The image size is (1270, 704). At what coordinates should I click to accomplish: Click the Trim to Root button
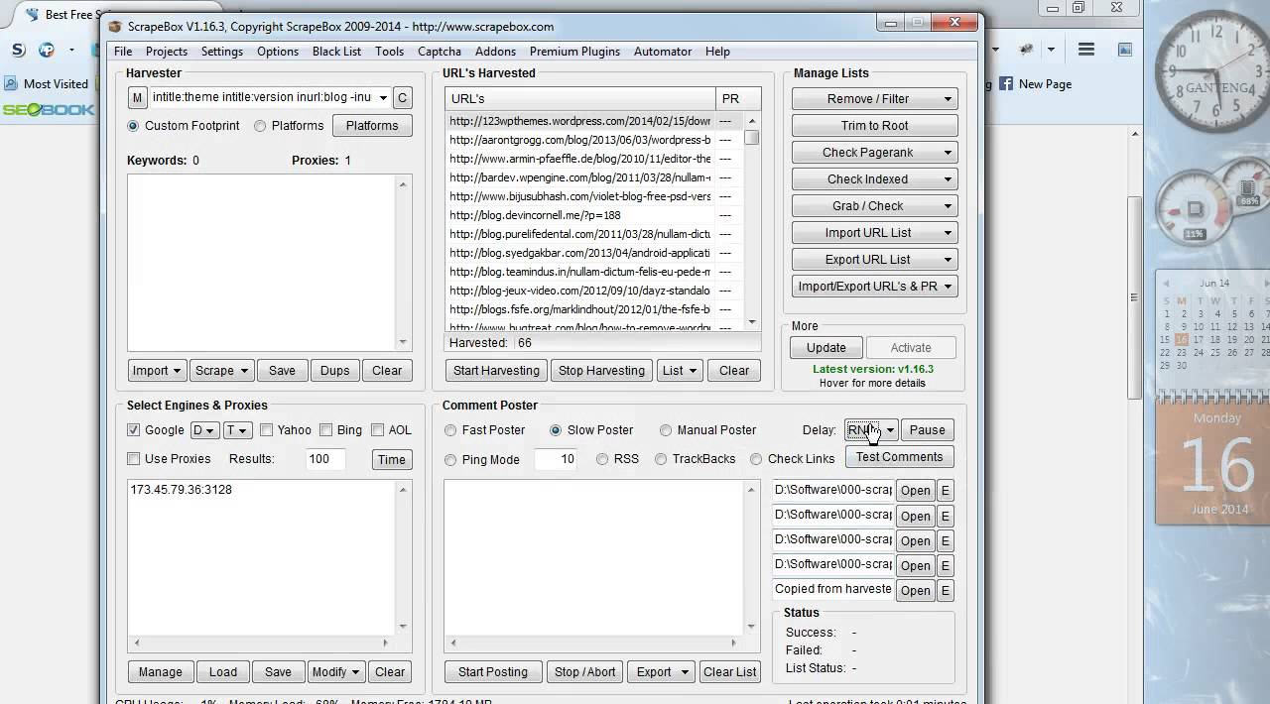874,126
